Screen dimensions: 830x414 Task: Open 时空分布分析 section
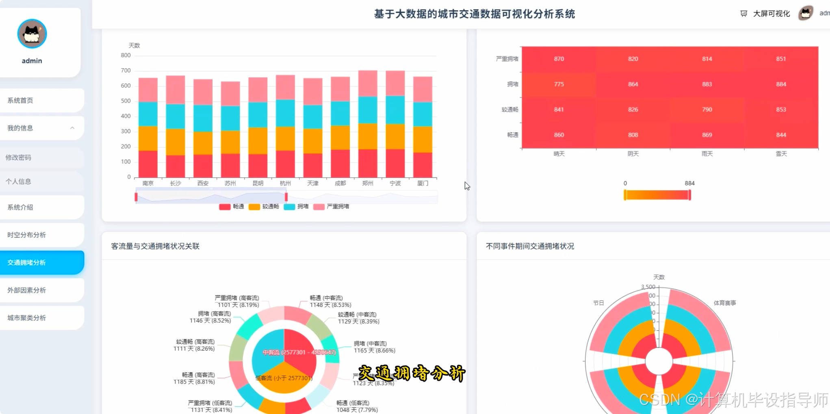tap(42, 235)
